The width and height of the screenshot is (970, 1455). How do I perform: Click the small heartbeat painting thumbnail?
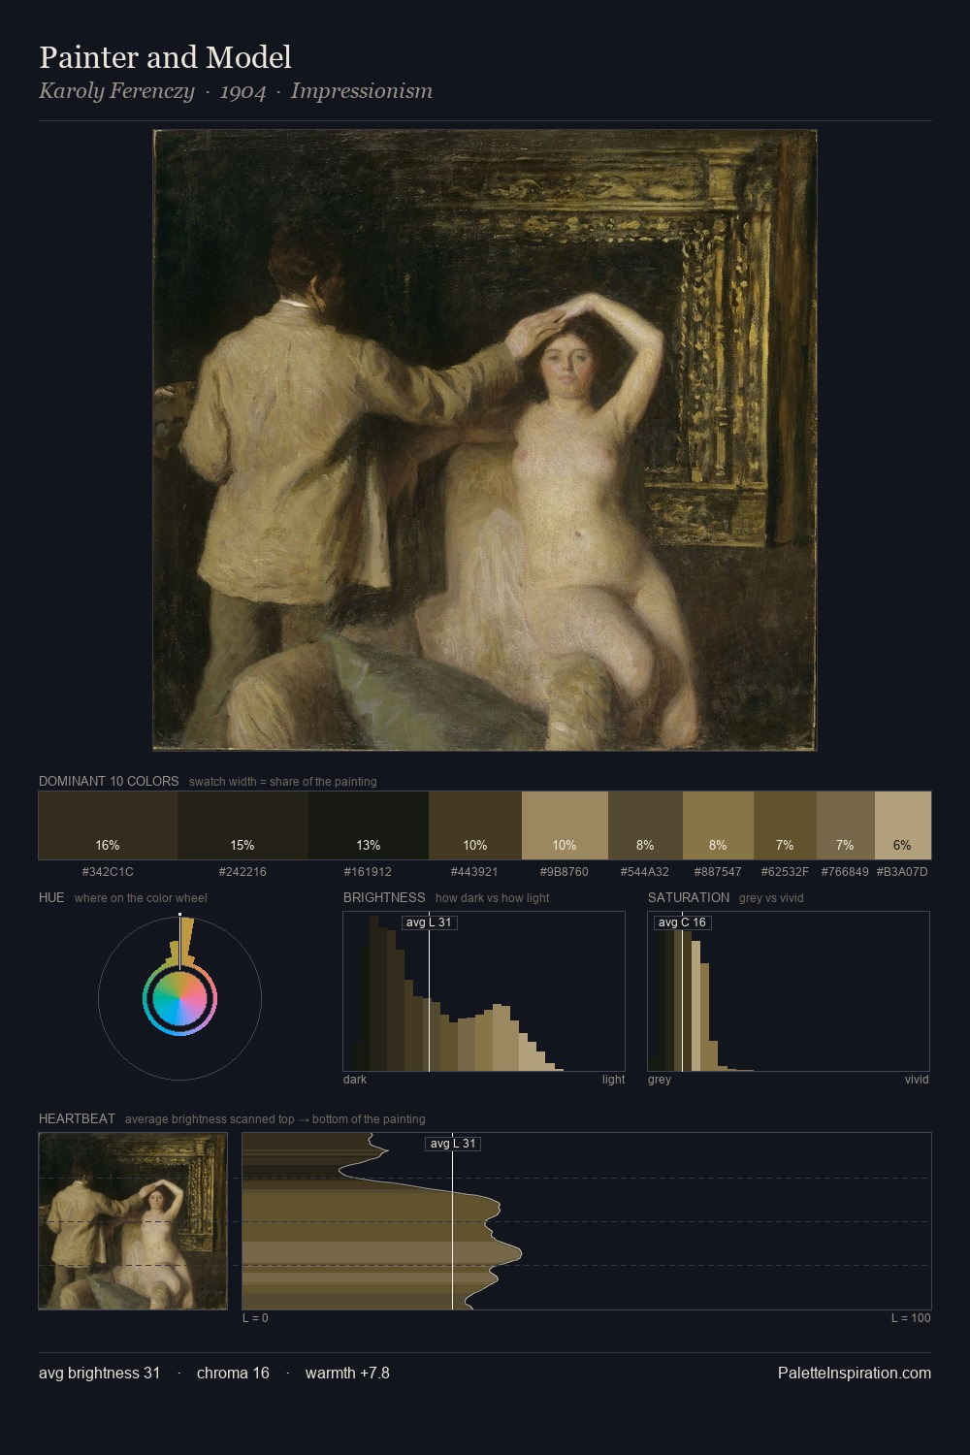click(133, 1221)
